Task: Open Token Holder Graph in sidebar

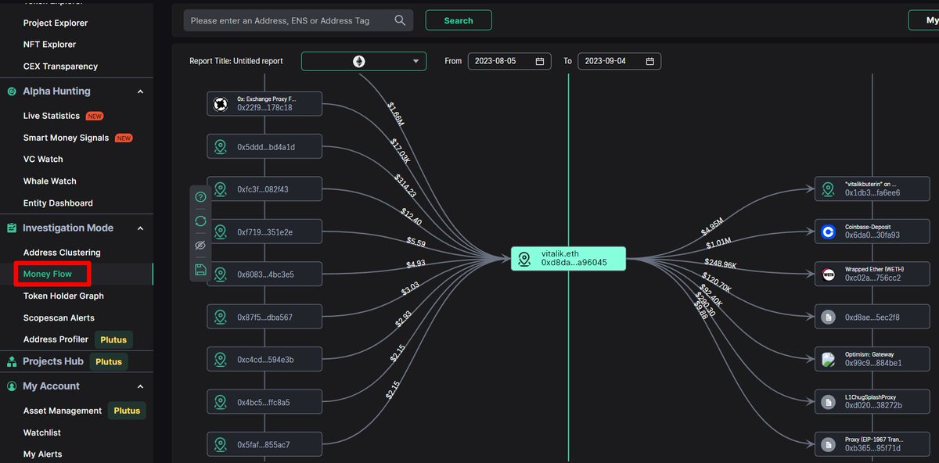Action: [63, 296]
